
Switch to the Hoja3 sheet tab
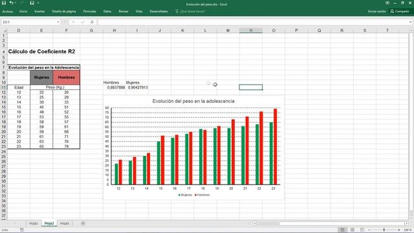65,223
